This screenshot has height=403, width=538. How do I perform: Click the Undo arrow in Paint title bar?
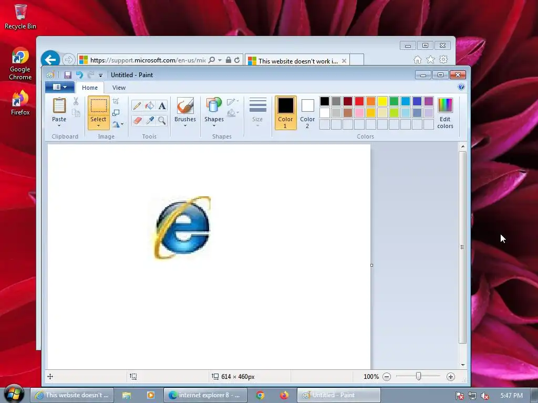(x=80, y=75)
